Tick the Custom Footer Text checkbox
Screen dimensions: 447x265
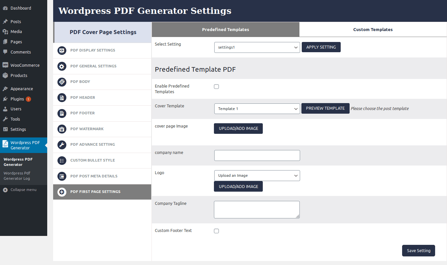pos(217,231)
